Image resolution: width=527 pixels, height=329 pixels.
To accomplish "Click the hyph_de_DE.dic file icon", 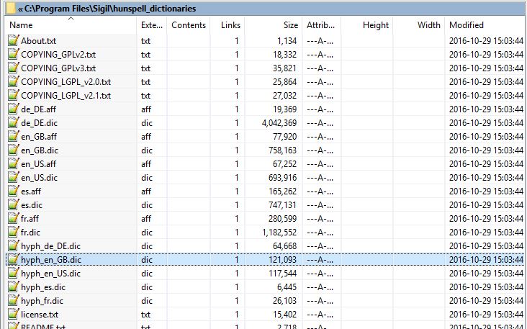I will pyautogui.click(x=13, y=246).
